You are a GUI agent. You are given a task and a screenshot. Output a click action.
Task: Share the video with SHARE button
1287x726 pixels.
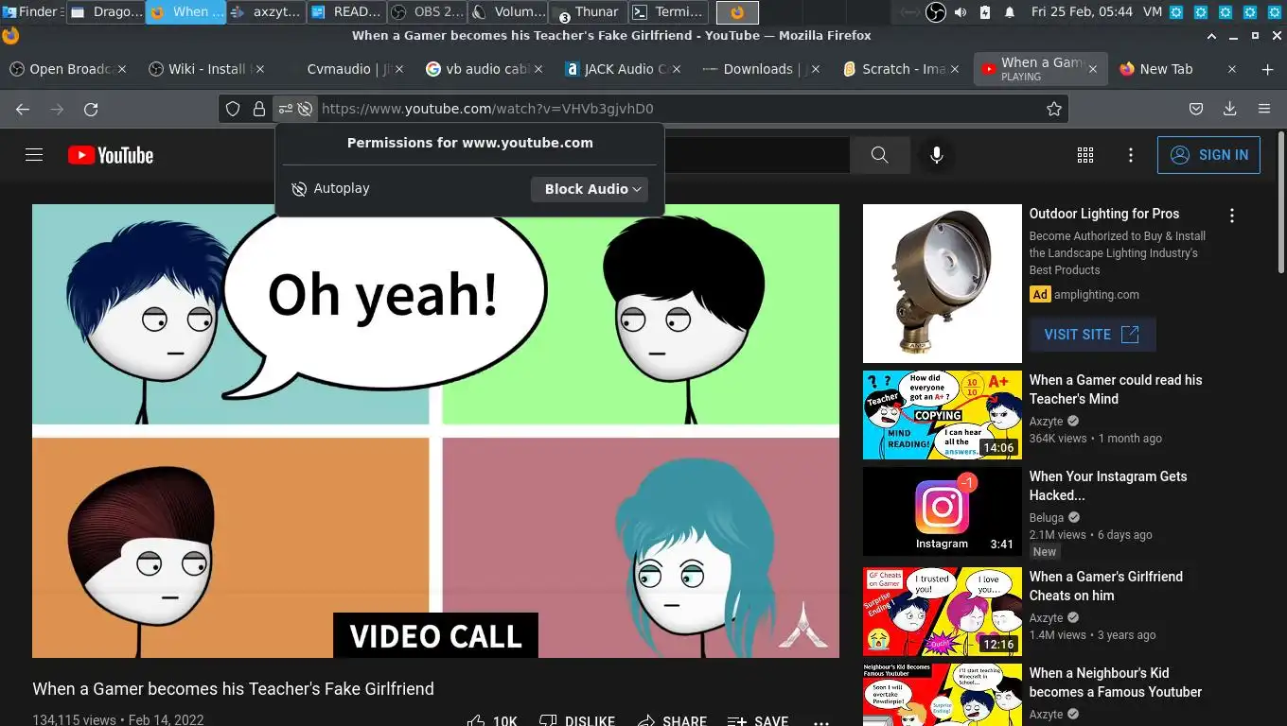point(672,720)
